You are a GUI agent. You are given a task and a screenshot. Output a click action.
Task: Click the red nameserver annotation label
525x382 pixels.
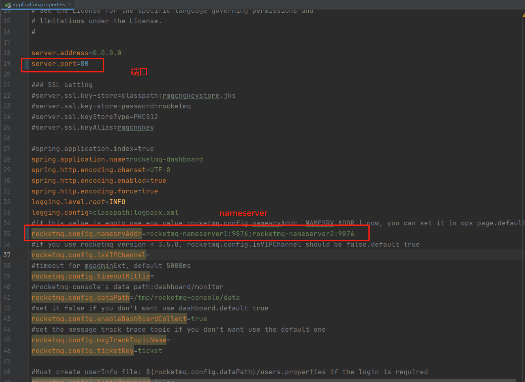(243, 213)
